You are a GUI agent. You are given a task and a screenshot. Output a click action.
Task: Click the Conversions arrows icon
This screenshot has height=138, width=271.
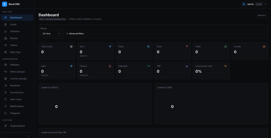pos(6,93)
